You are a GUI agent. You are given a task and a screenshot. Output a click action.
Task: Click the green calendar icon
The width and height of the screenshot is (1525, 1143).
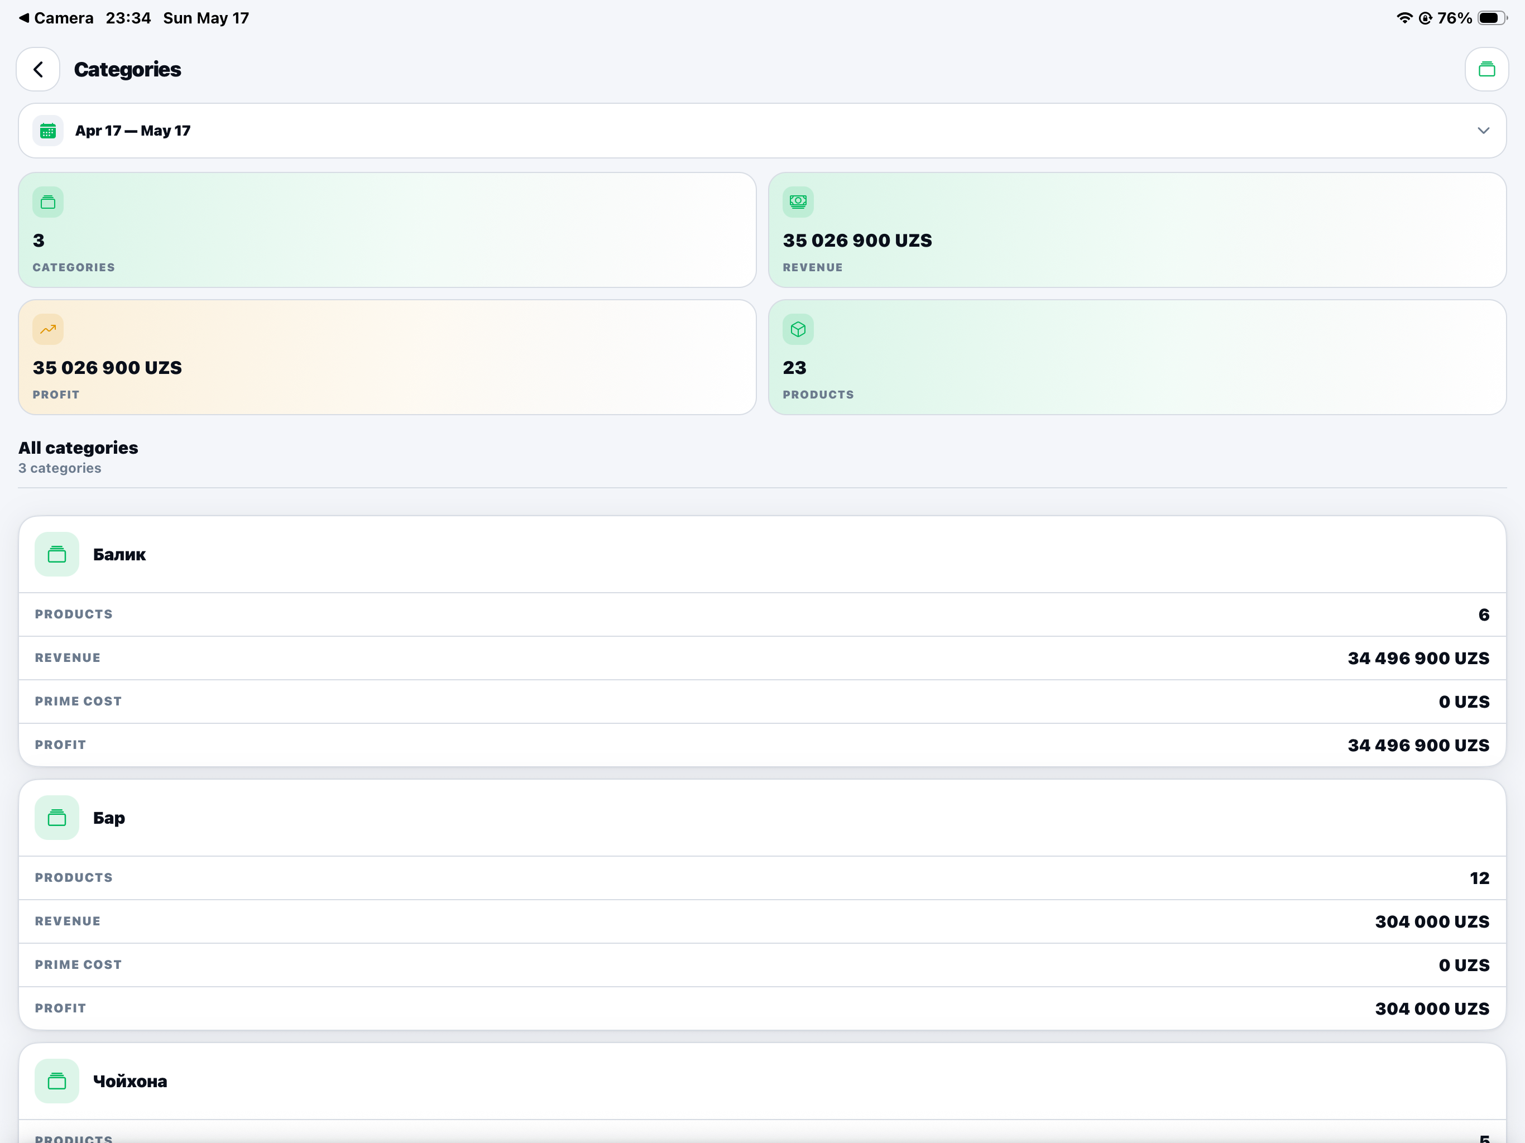tap(47, 131)
